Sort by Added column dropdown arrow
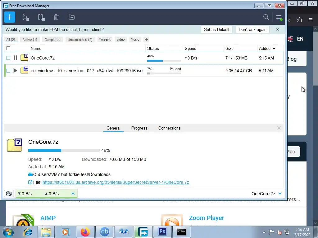This screenshot has height=238, width=318. (x=274, y=49)
